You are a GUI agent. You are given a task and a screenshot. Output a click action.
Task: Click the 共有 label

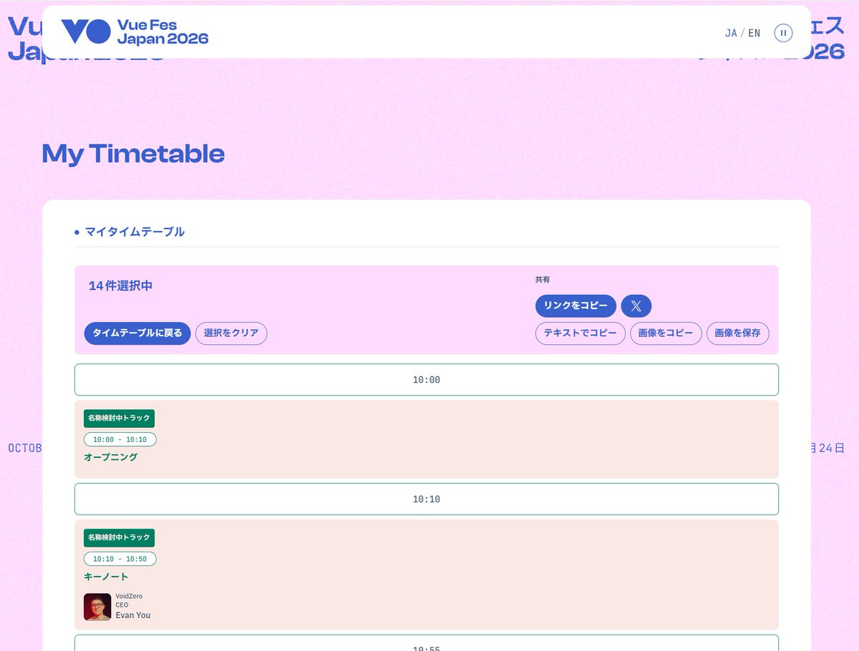point(543,280)
